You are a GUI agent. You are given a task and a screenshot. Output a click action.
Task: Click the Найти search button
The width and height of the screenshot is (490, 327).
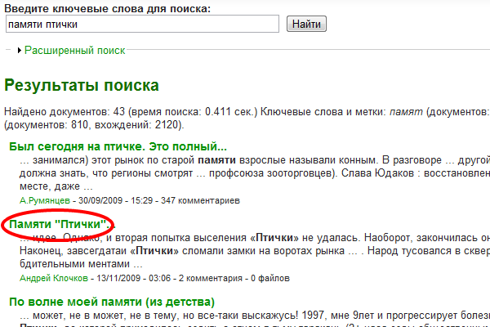click(x=306, y=24)
